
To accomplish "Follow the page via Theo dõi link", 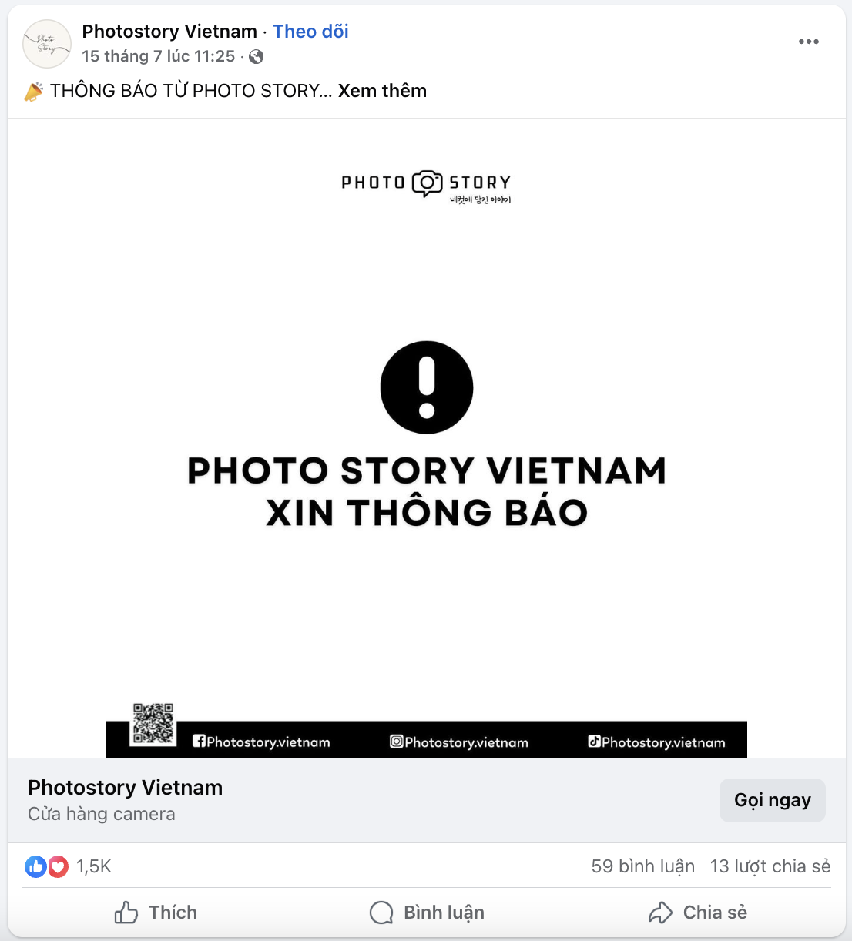I will tap(310, 31).
